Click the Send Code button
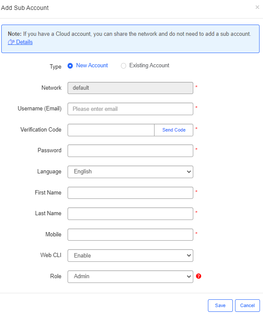The width and height of the screenshot is (263, 314). (x=174, y=130)
